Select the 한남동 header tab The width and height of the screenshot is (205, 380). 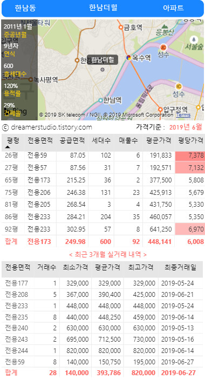tap(25, 8)
